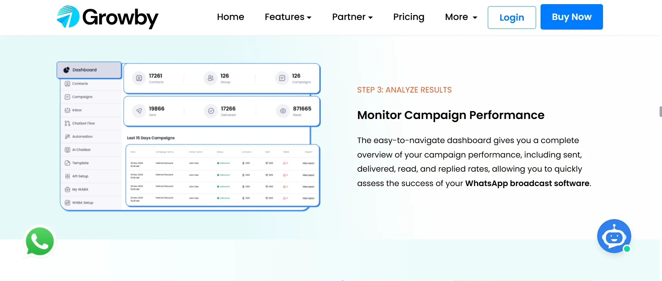Click the Growby paper plane logo
Image resolution: width=662 pixels, height=281 pixels.
point(68,17)
